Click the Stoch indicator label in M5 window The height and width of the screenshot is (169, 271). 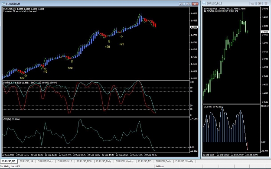30,83
